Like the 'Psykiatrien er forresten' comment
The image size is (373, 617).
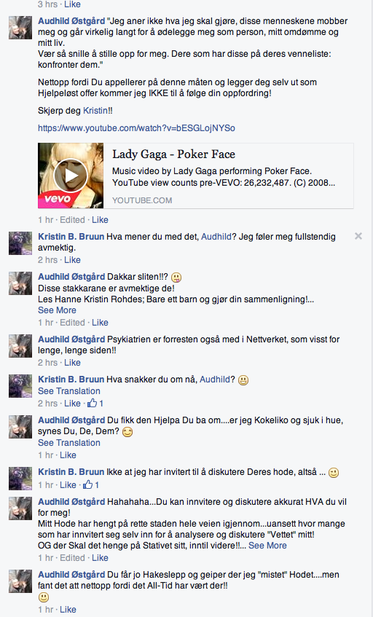tap(72, 363)
